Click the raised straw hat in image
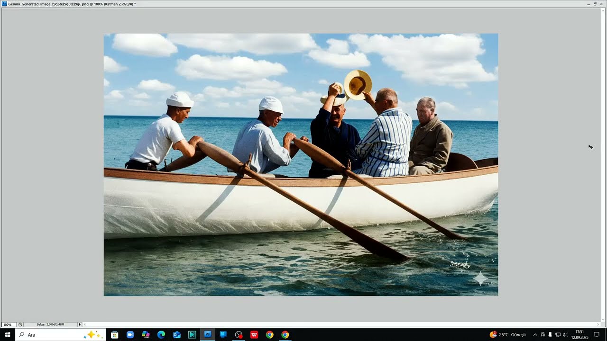The image size is (607, 341). (358, 84)
